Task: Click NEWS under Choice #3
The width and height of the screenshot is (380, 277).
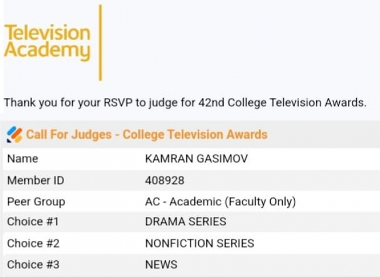Action: pyautogui.click(x=161, y=265)
